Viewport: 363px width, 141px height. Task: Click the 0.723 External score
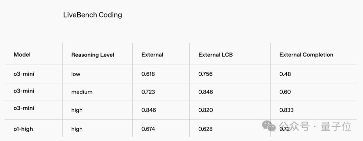[x=148, y=92]
